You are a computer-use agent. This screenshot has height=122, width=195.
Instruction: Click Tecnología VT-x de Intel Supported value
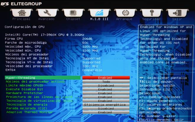91,62
